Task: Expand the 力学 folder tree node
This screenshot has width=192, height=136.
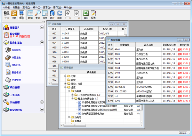Action: click(65, 76)
